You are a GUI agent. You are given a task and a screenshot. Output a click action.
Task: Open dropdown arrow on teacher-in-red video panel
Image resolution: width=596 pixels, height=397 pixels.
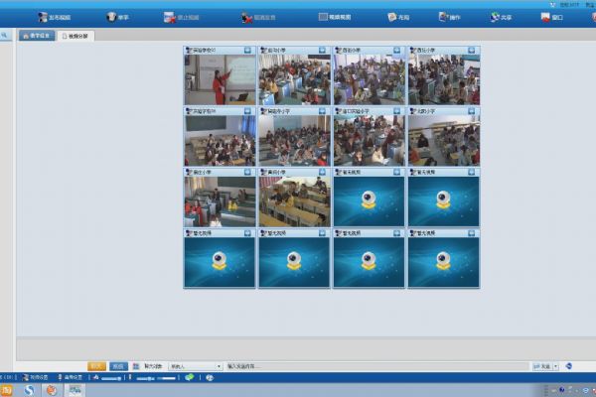247,50
